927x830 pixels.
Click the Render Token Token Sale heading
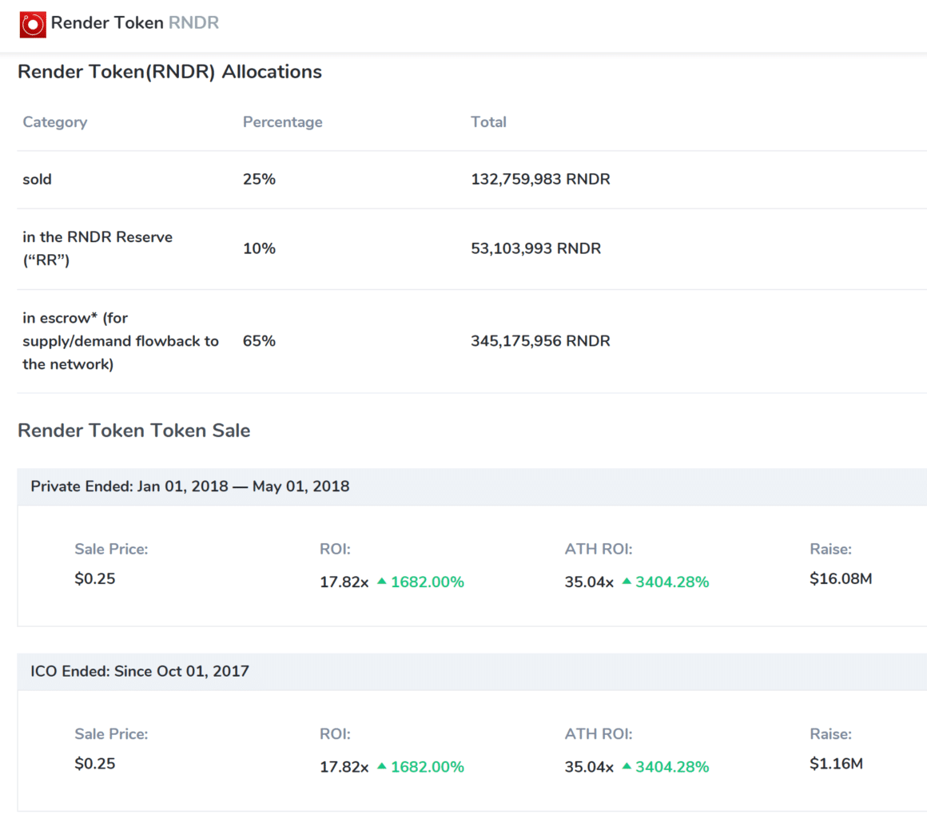pyautogui.click(x=133, y=431)
